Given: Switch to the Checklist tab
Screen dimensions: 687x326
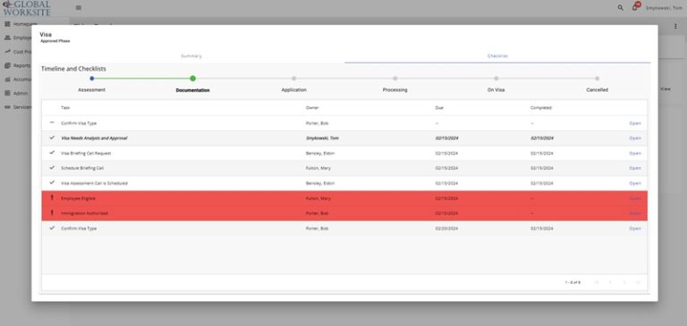Looking at the screenshot, I should 497,56.
